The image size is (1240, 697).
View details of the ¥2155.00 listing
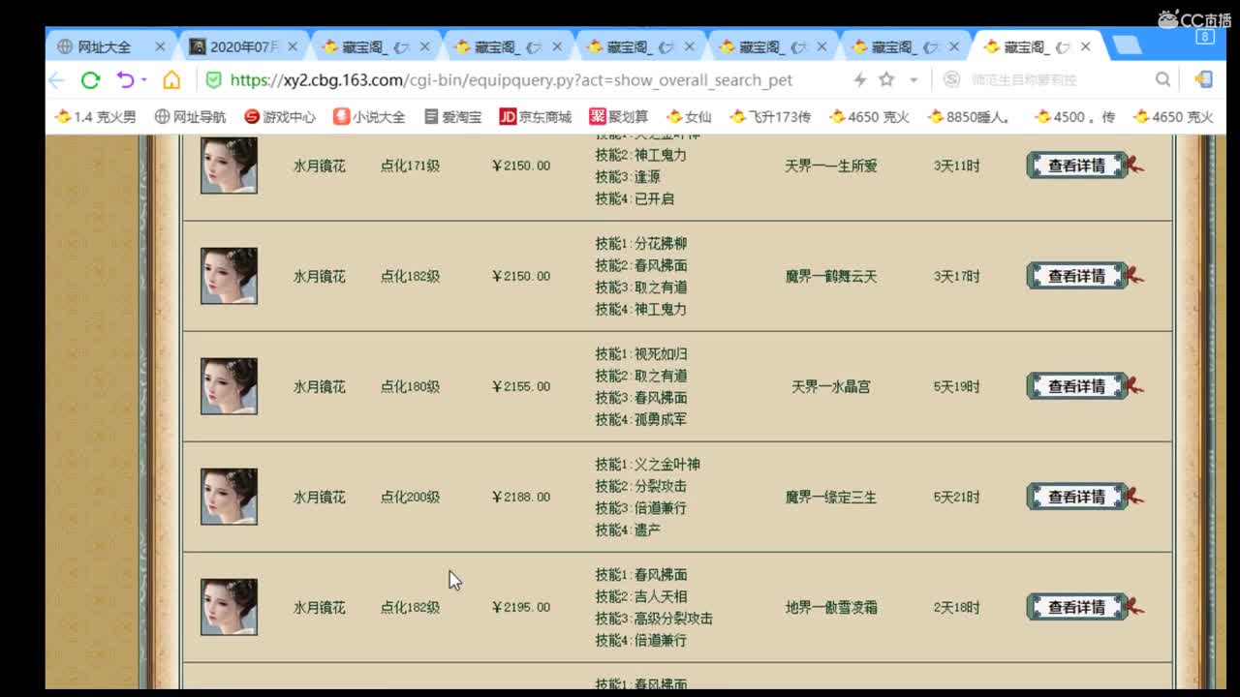[x=1077, y=386]
